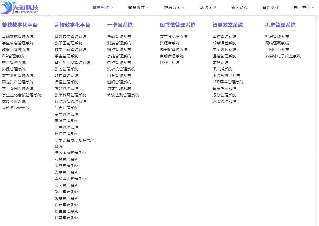Expand the 关于我们 navigation dropdown
This screenshot has width=319, height=226.
304,7
